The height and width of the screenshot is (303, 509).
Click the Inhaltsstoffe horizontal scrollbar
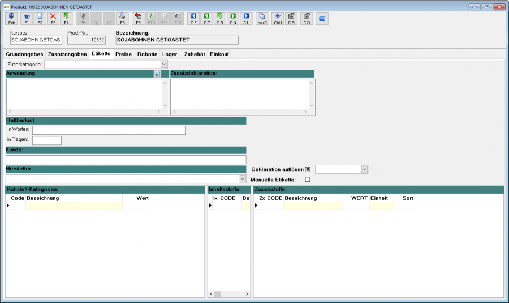[x=229, y=294]
